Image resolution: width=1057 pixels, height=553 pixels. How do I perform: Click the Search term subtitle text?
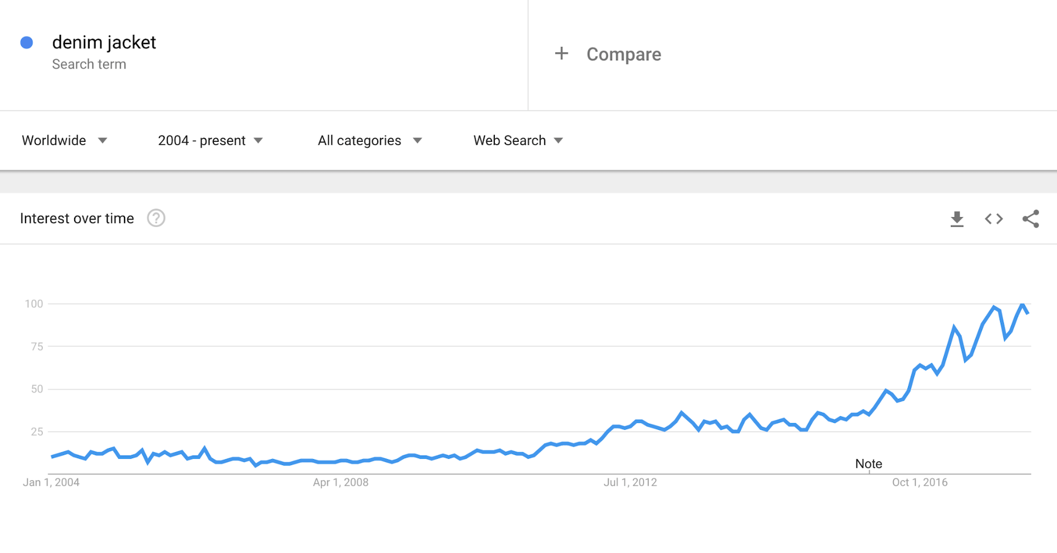pos(89,64)
